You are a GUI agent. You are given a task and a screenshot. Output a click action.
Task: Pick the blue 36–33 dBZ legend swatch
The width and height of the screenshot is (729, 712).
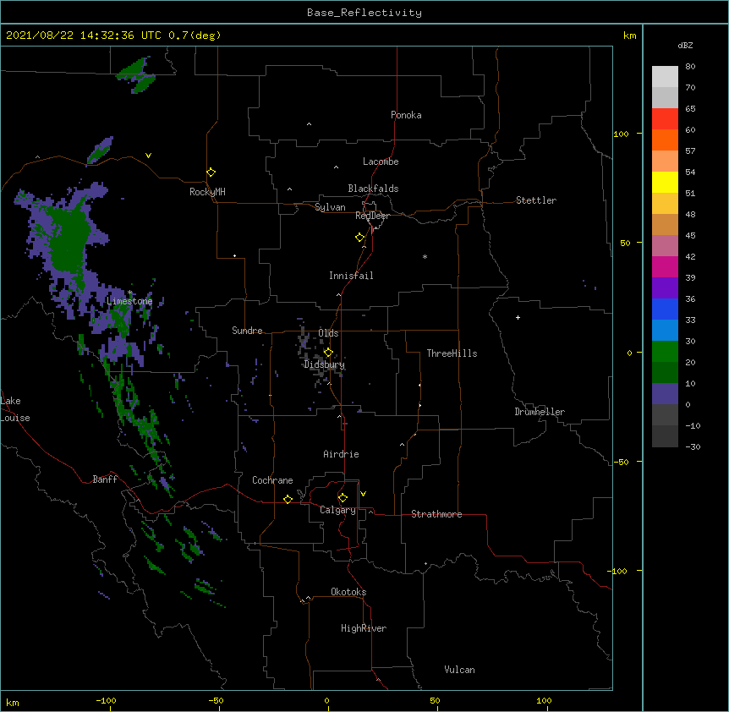(665, 309)
